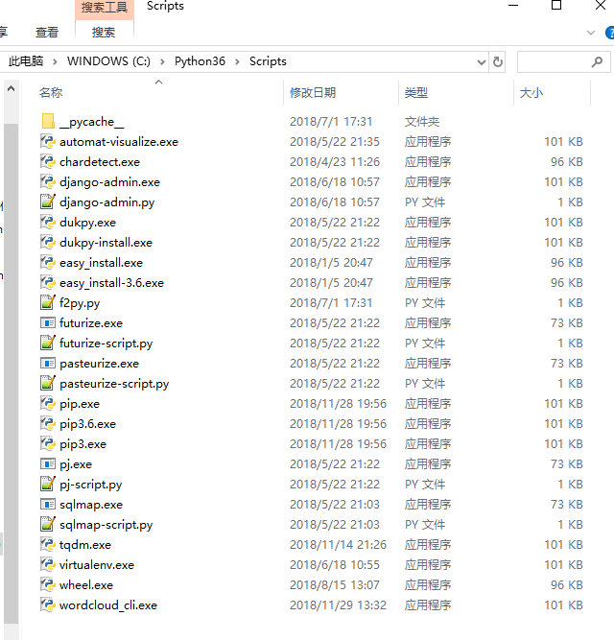Expand the chevron after WINDOWS (C:)
The width and height of the screenshot is (614, 640).
click(162, 61)
